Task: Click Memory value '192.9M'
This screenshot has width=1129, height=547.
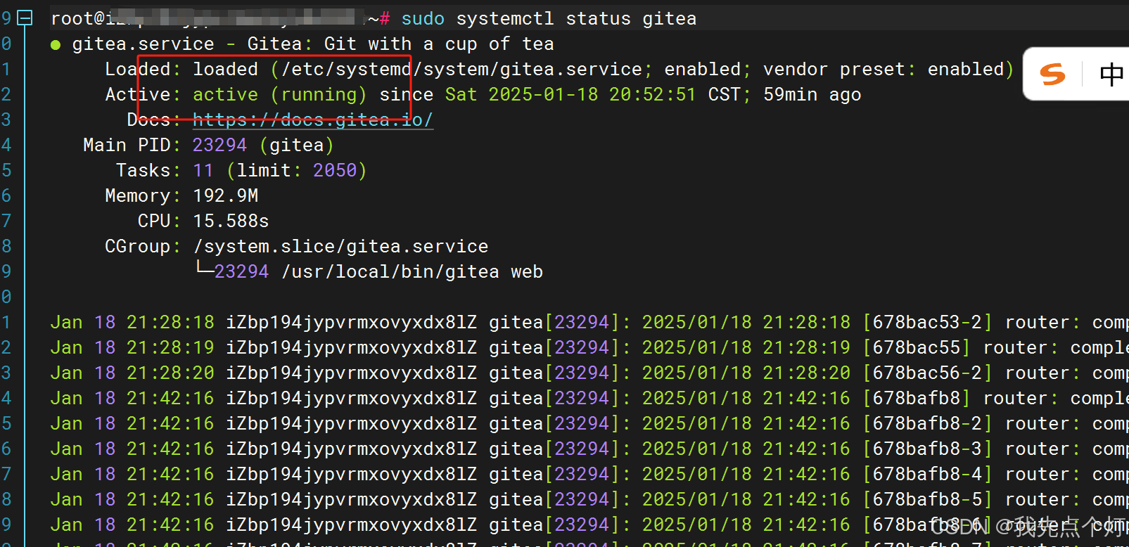Action: 225,196
